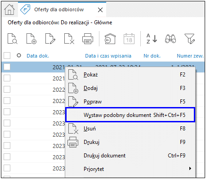Expand the Priorytet submenu

tap(130, 169)
